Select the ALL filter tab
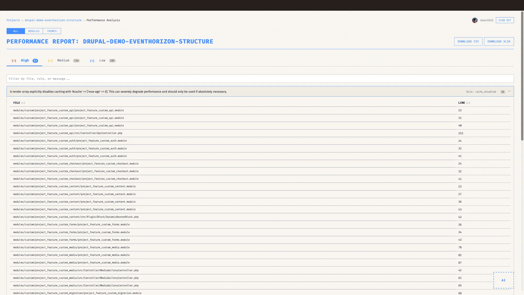The image size is (524, 295). (x=16, y=31)
